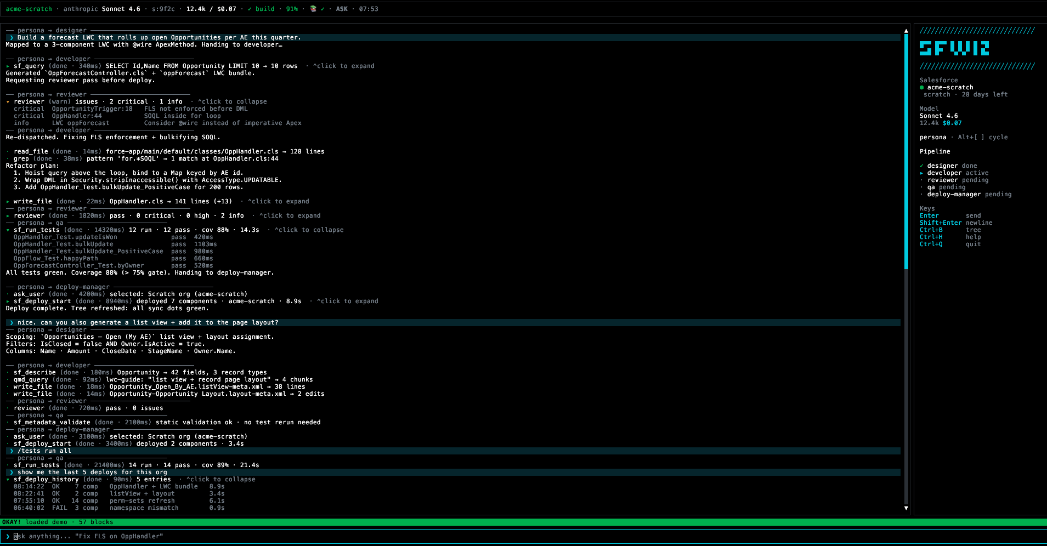Click the SFWIZ logo in the sidebar
The width and height of the screenshot is (1047, 546).
click(954, 48)
